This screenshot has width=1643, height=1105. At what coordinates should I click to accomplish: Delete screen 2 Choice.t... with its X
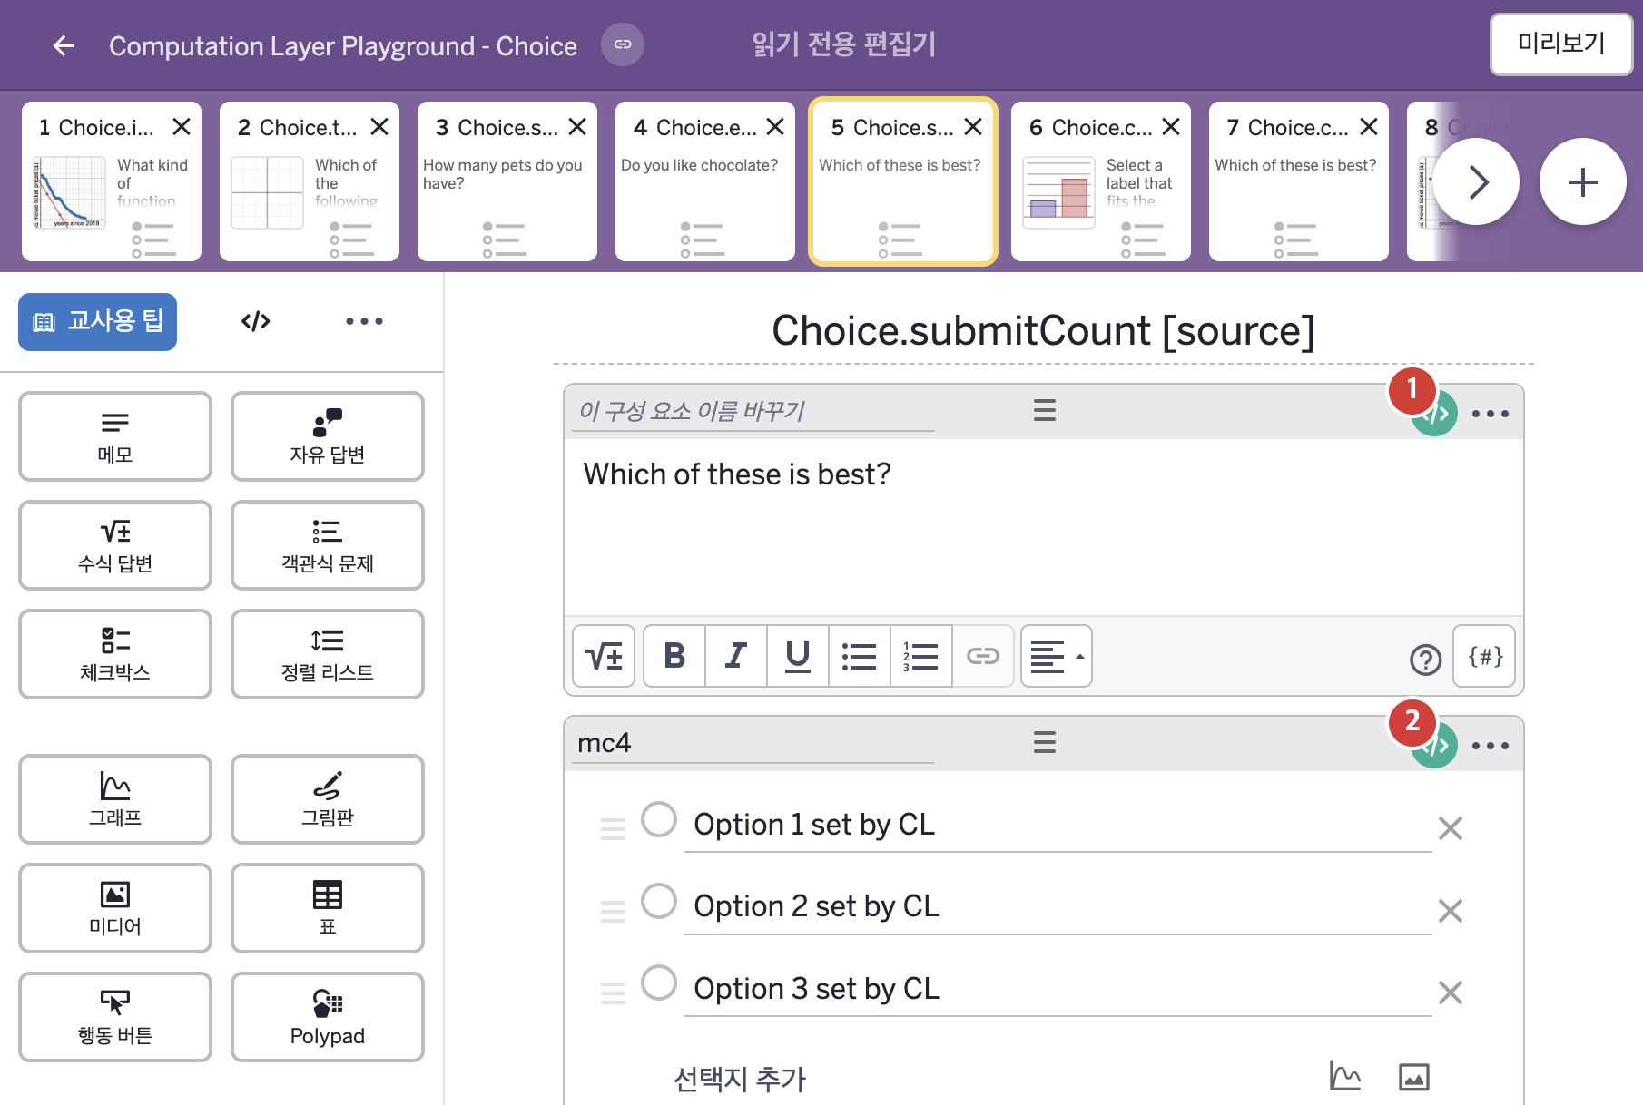tap(379, 127)
